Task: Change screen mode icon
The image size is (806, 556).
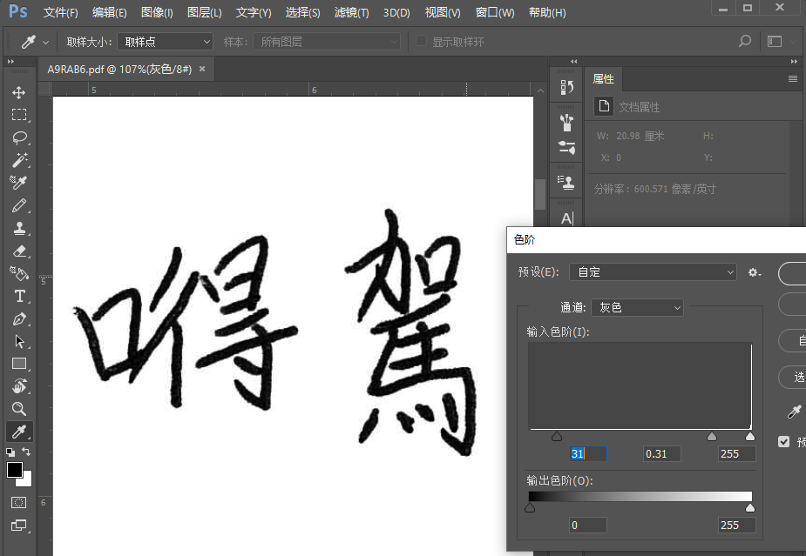Action: pos(19,525)
